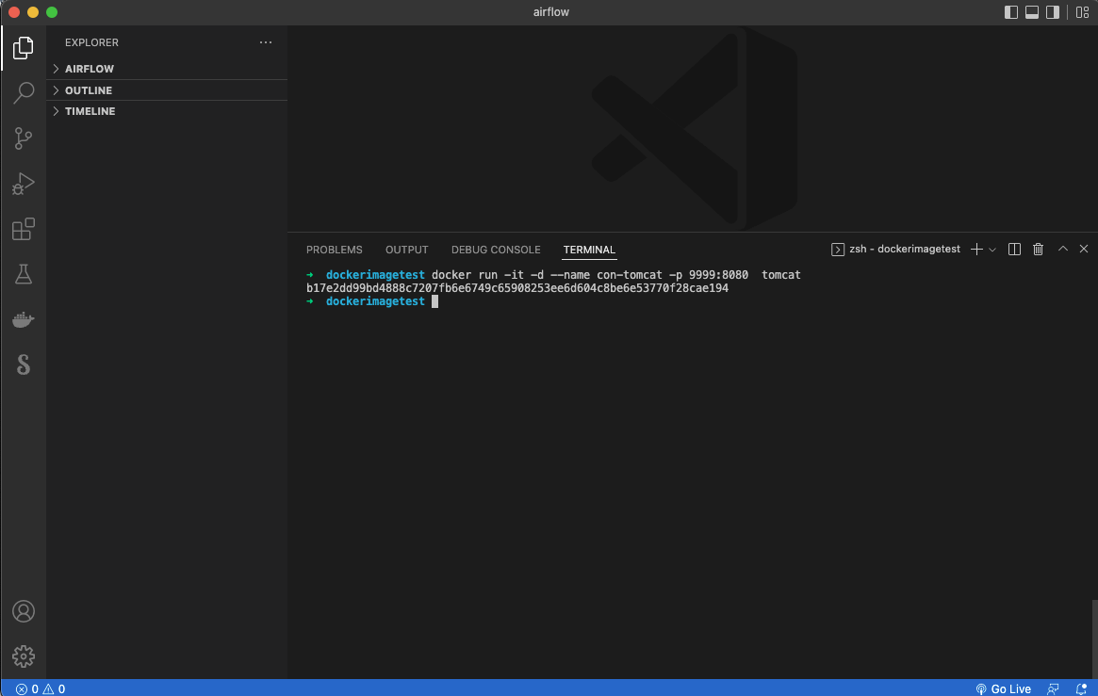The height and width of the screenshot is (696, 1098).
Task: Click the docker run command text
Action: 616,275
